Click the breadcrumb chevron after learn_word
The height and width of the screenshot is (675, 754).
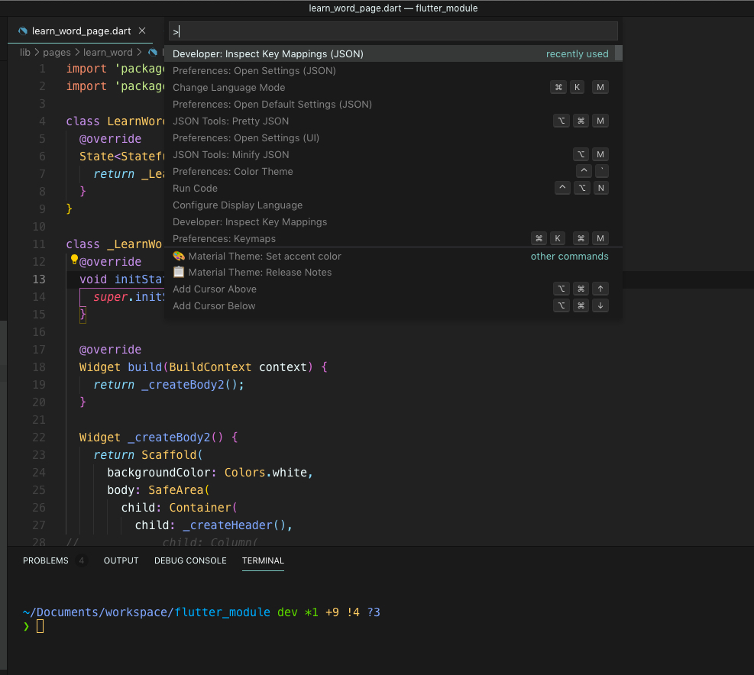click(138, 53)
